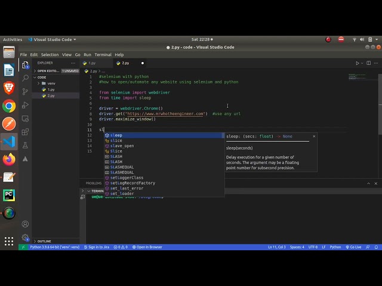The height and width of the screenshot is (286, 382).
Task: Click Go Live in status bar
Action: point(353,247)
